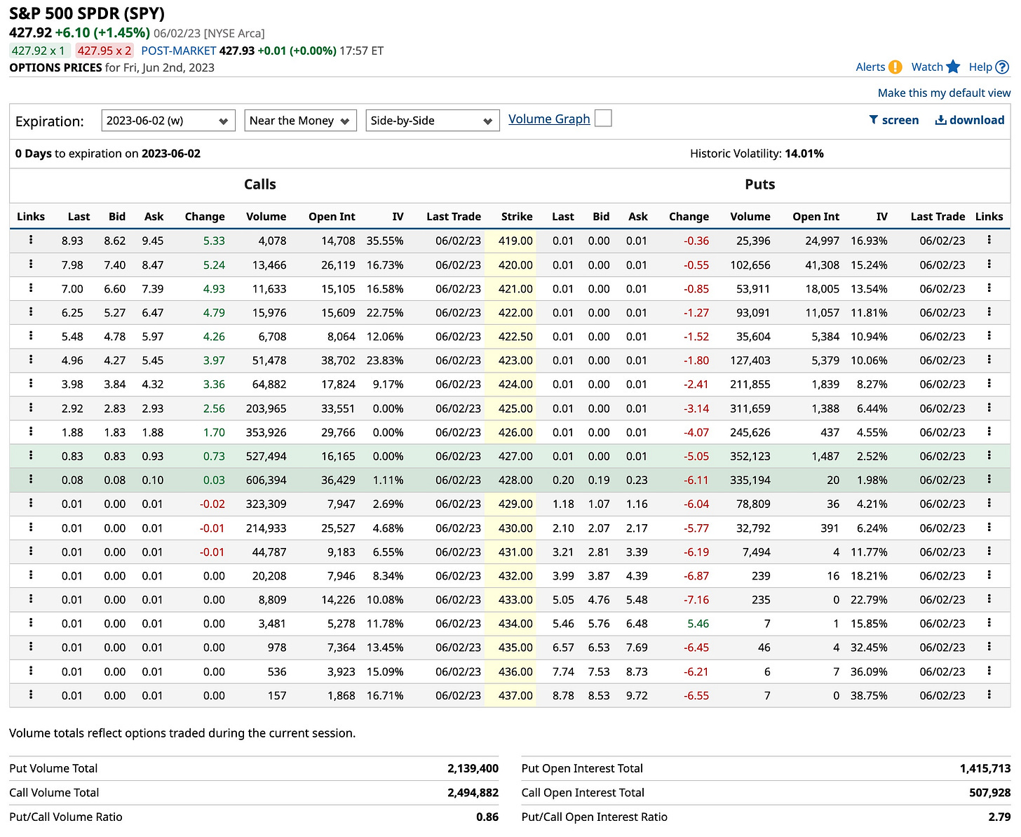1021x837 pixels.
Task: Open calls links menu for strike 419.00
Action: [x=31, y=240]
